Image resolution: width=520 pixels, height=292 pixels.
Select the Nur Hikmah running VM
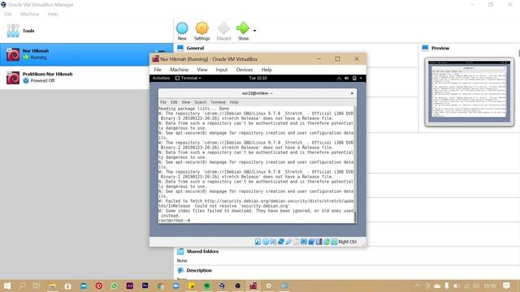(x=87, y=54)
